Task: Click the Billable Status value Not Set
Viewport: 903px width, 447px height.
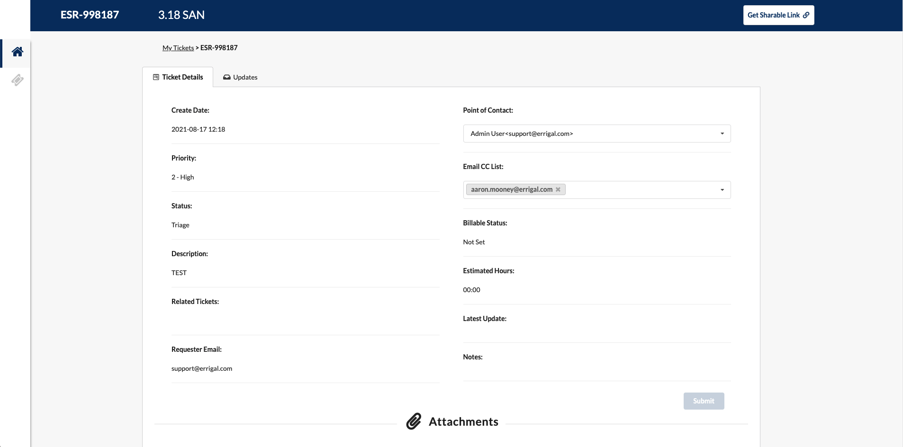Action: (474, 242)
